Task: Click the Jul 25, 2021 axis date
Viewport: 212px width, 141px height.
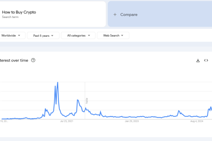Action: point(67,121)
